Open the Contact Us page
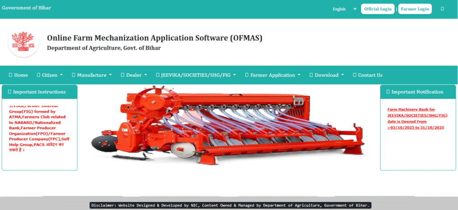Image resolution: width=458 pixels, height=210 pixels. click(x=370, y=75)
